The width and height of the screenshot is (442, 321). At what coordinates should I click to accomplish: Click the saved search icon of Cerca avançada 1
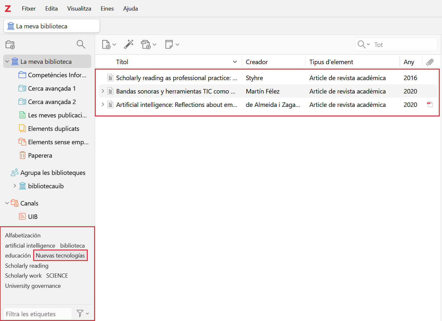[x=22, y=88]
